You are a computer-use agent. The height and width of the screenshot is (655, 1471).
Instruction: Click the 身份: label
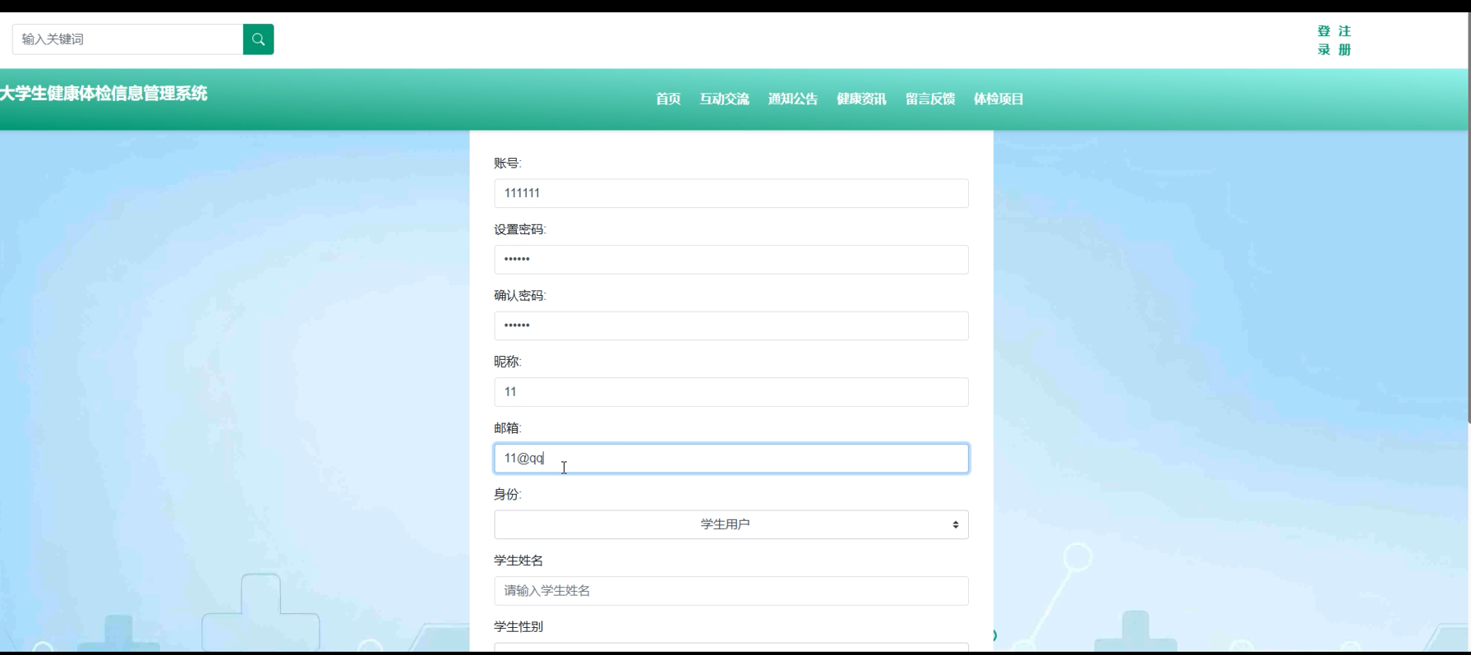click(x=508, y=494)
